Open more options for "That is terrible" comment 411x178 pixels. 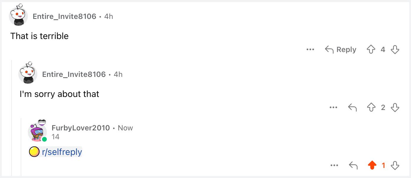[x=310, y=49]
